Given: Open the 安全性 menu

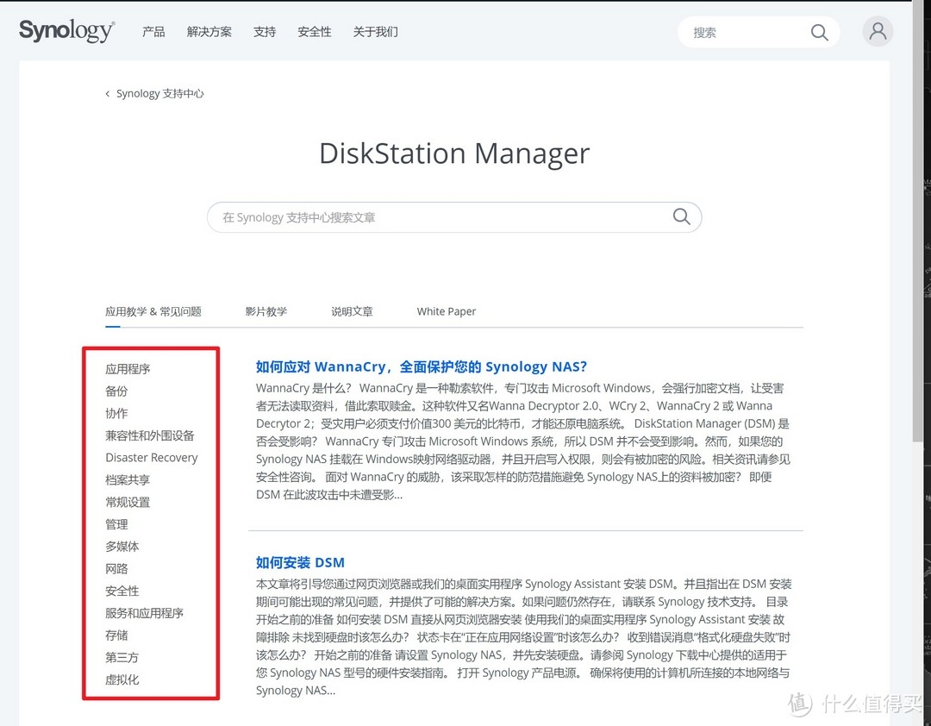Looking at the screenshot, I should point(314,32).
